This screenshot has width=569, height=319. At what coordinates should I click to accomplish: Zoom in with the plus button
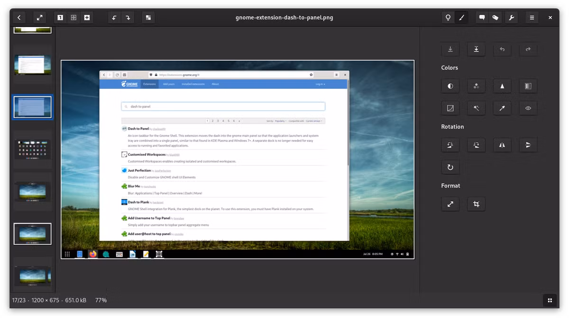[87, 18]
